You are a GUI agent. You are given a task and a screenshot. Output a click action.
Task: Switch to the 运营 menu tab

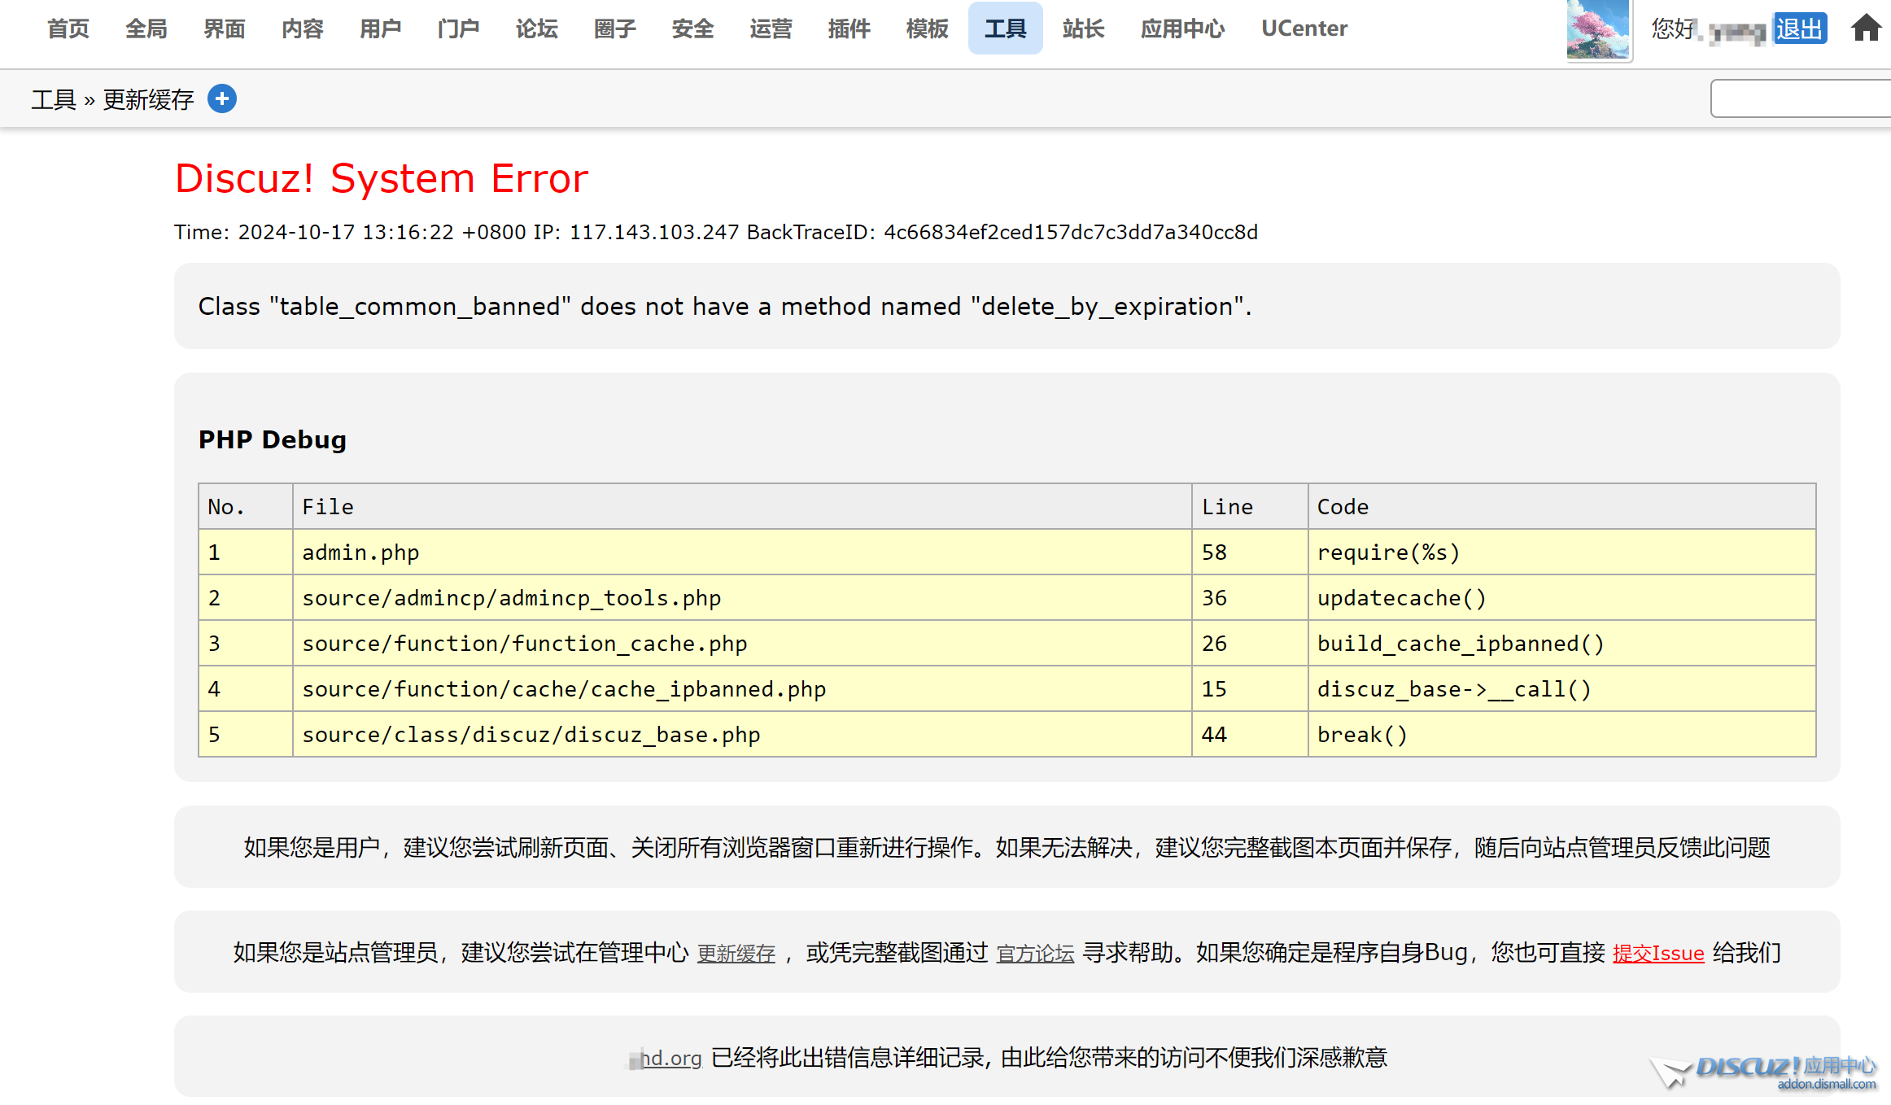pos(771,28)
